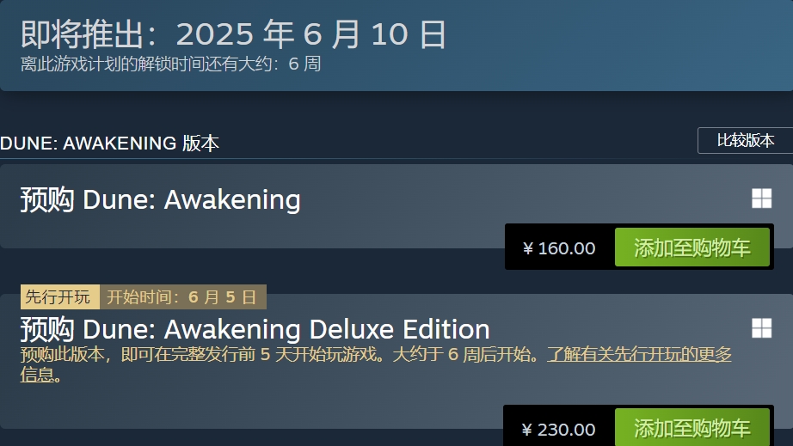Click the ¥ 160.00 price label
793x446 pixels.
(559, 248)
